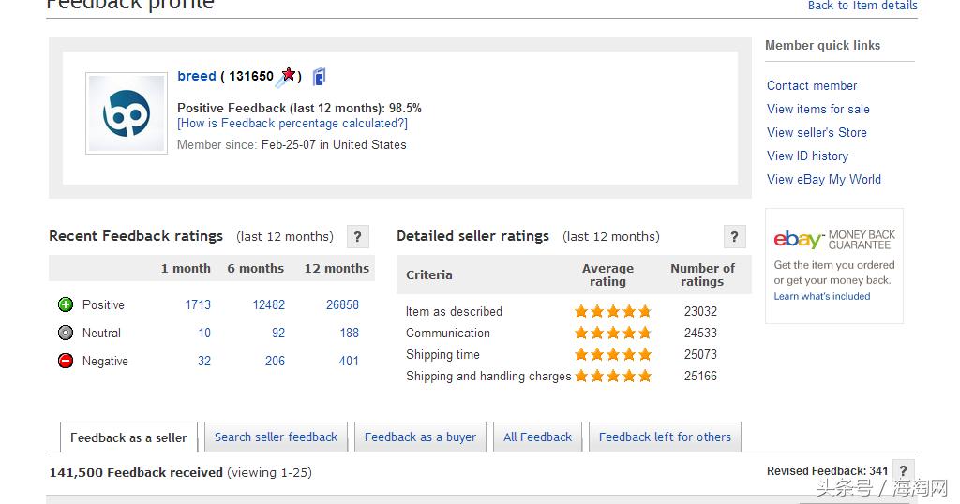Click the green Positive feedback icon
The width and height of the screenshot is (960, 504).
(x=66, y=304)
